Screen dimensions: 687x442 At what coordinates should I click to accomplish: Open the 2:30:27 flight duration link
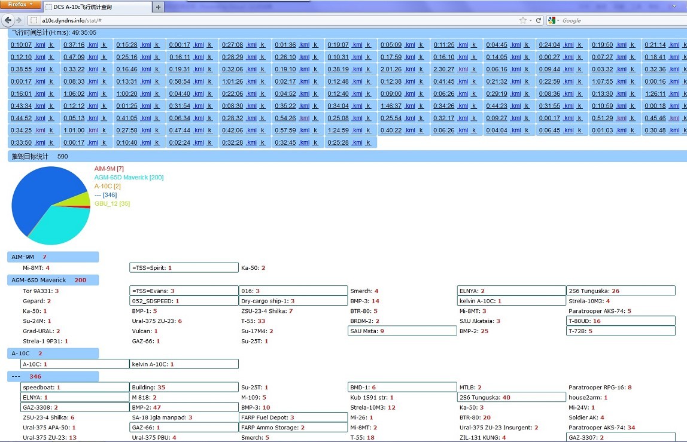point(444,69)
